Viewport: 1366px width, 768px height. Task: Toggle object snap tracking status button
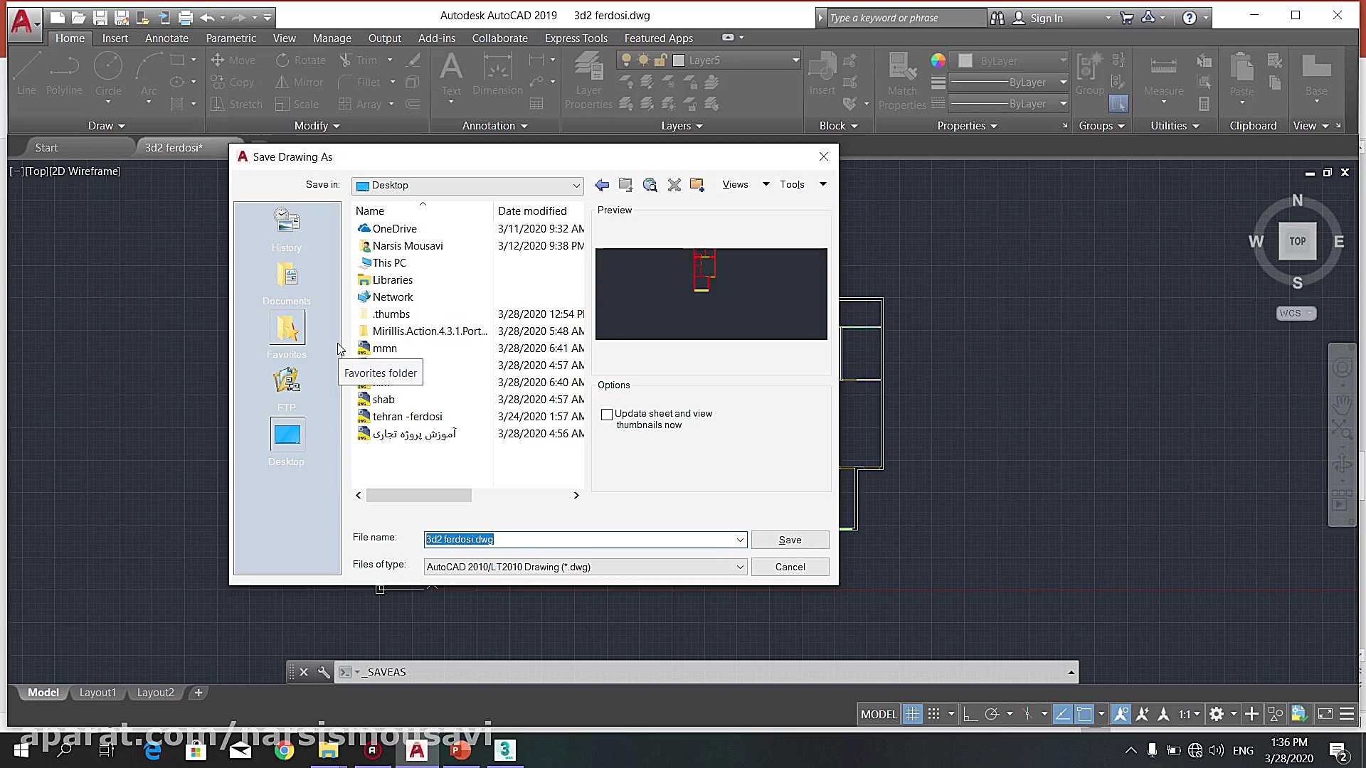click(1062, 714)
